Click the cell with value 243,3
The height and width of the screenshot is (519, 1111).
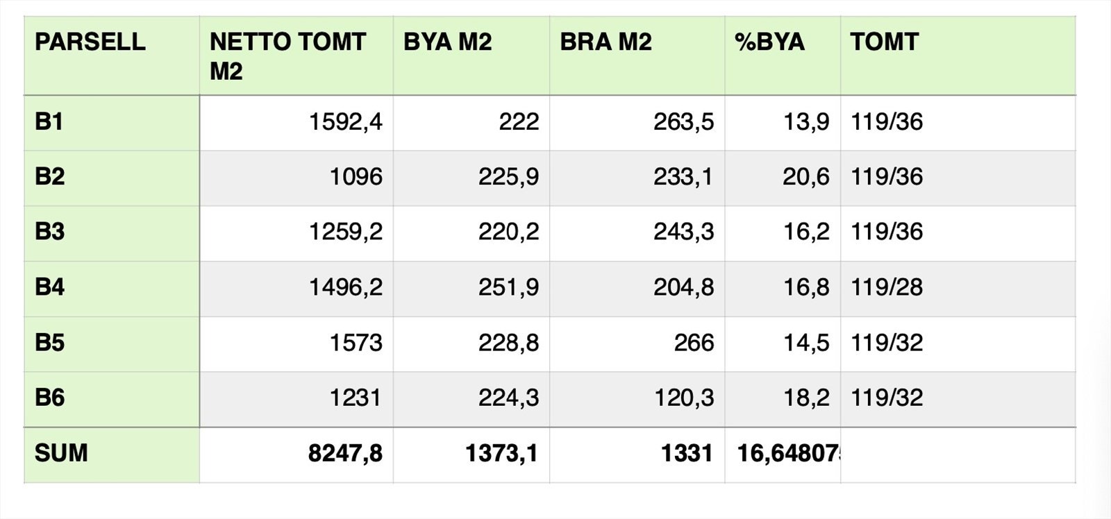(x=683, y=232)
